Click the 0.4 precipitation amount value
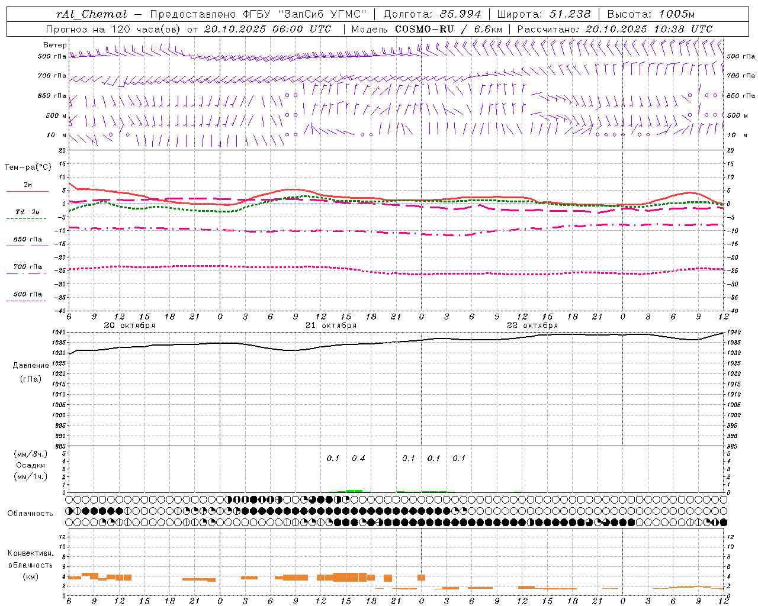This screenshot has width=758, height=606. tap(358, 458)
